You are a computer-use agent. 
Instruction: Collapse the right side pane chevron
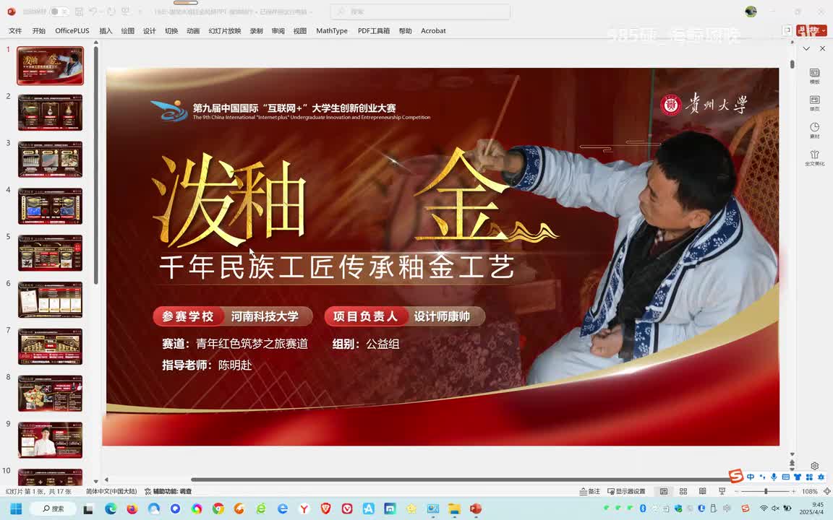click(806, 48)
